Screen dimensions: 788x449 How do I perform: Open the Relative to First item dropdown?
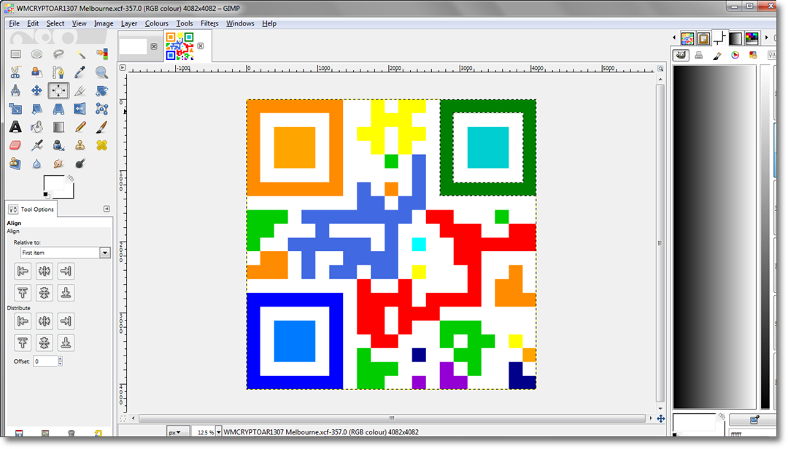[65, 253]
